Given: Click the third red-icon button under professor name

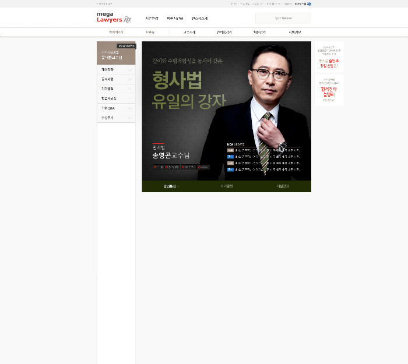Looking at the screenshot, I should pyautogui.click(x=188, y=167).
